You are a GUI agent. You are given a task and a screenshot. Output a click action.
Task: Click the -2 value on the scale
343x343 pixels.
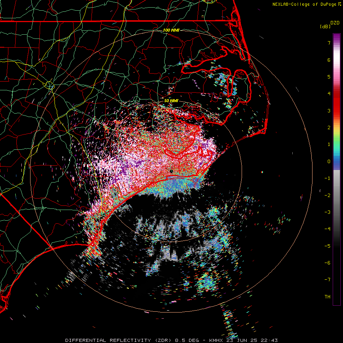pyautogui.click(x=327, y=196)
